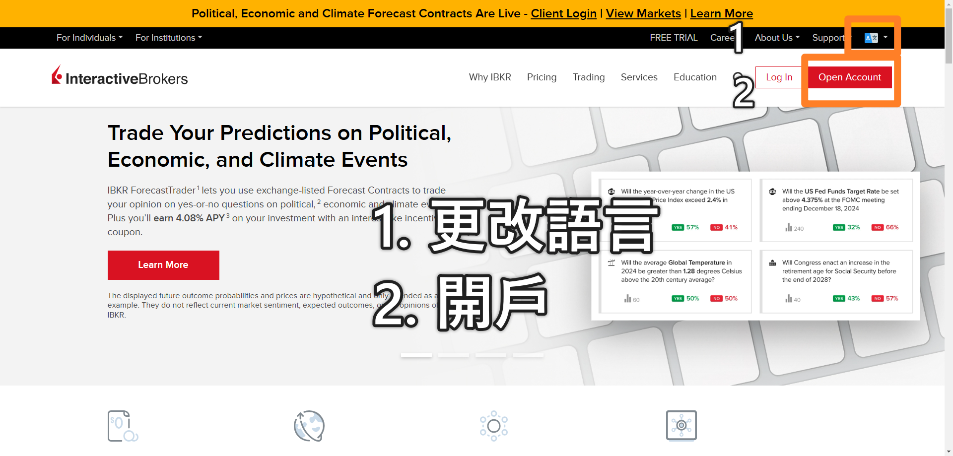
Task: Click the Congress retirement age question text
Action: click(x=839, y=271)
